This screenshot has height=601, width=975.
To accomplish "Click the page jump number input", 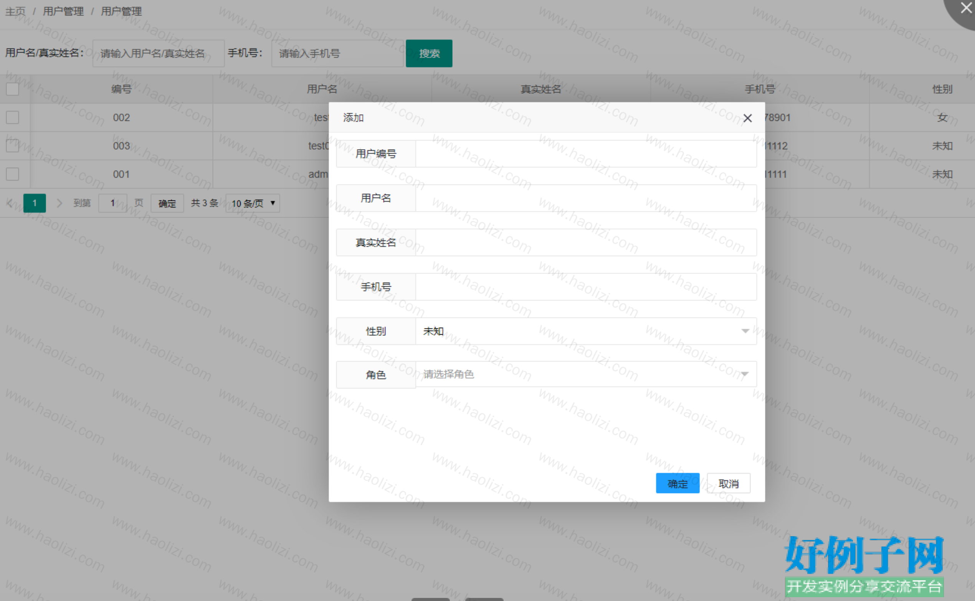I will 113,203.
